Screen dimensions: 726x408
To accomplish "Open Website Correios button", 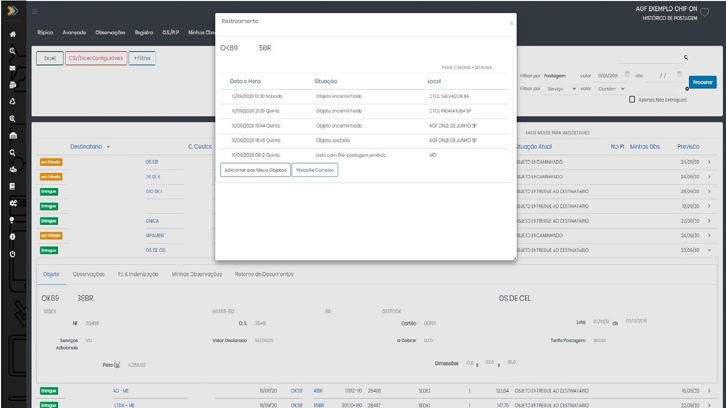I will [x=315, y=170].
